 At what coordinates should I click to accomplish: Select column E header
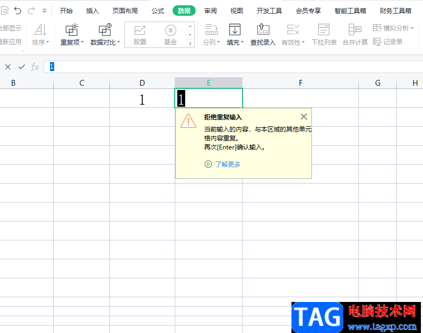coord(208,83)
